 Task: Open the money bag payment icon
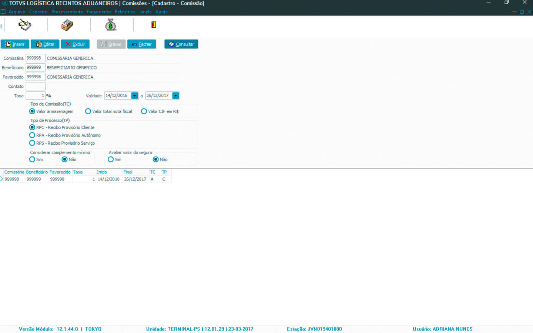click(x=111, y=25)
